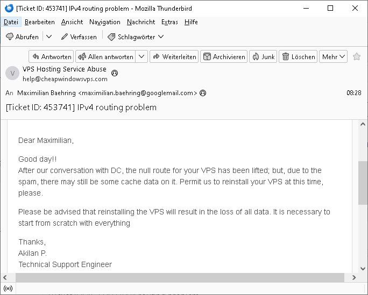368x295 pixels.
Task: Delete message with Löschen button
Action: (298, 56)
